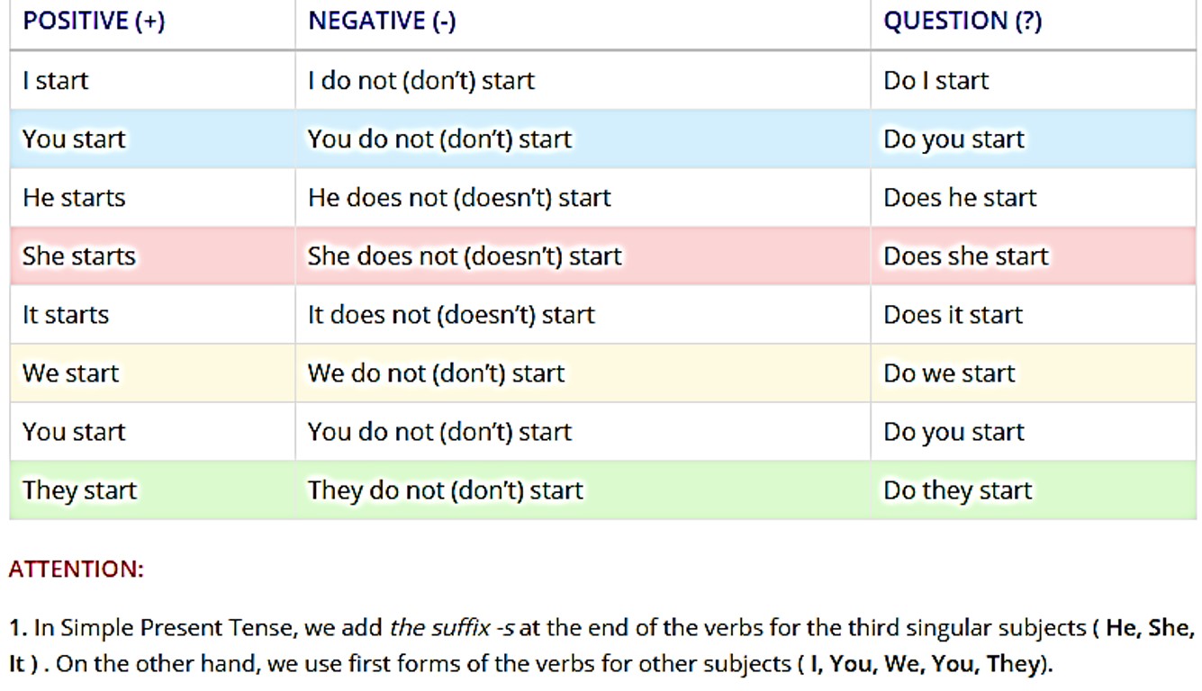Select "She does not (doesn't) start" cell
This screenshot has height=691, width=1202.
(x=465, y=256)
